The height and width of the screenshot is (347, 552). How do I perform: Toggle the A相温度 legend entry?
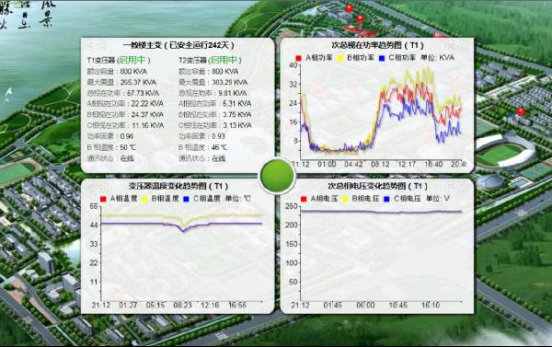(119, 199)
